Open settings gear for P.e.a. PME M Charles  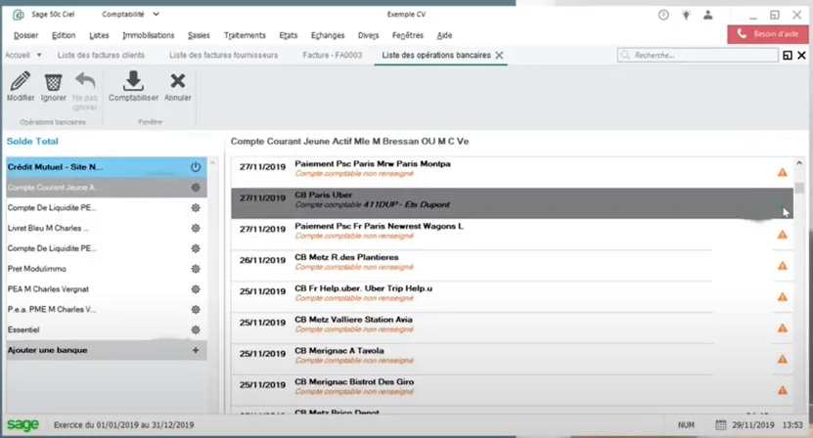tap(196, 310)
